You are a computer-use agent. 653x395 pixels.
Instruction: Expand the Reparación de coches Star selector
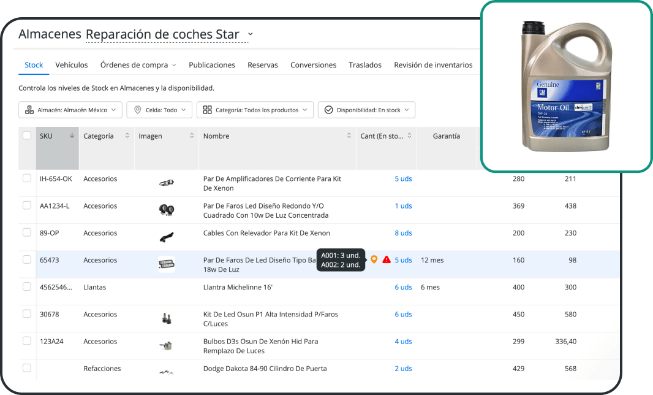(x=251, y=34)
